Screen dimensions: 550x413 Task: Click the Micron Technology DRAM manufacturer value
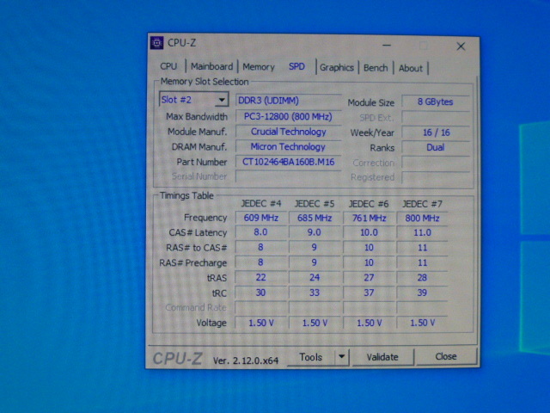pyautogui.click(x=289, y=147)
